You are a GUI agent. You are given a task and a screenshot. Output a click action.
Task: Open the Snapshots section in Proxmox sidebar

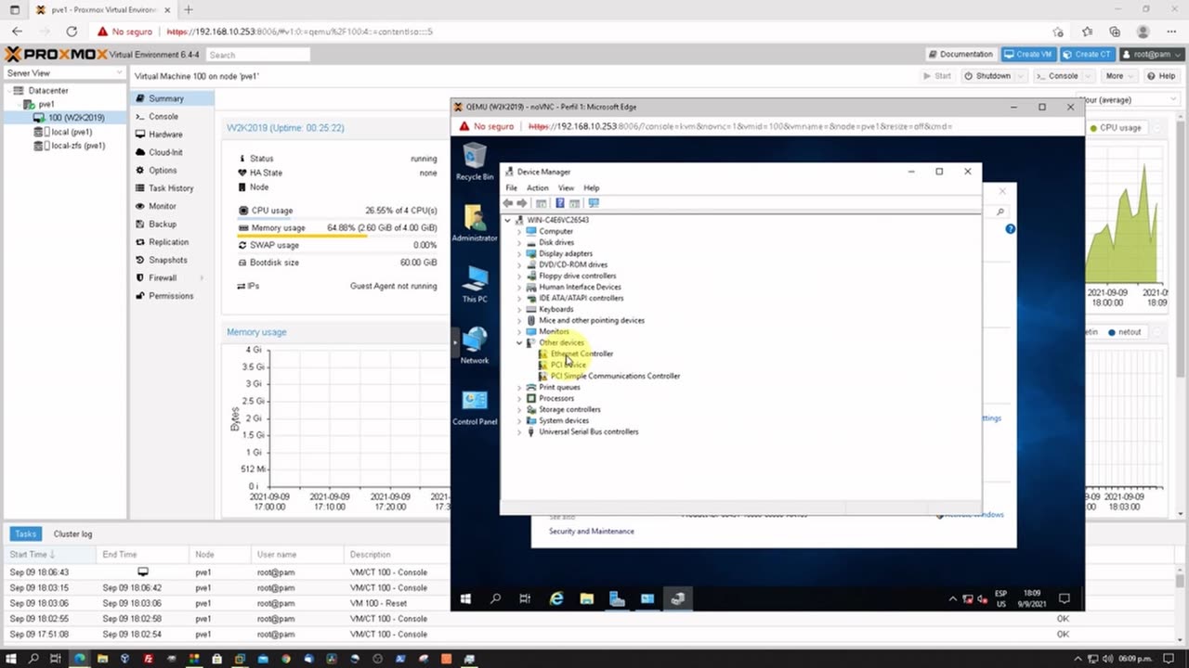(168, 260)
